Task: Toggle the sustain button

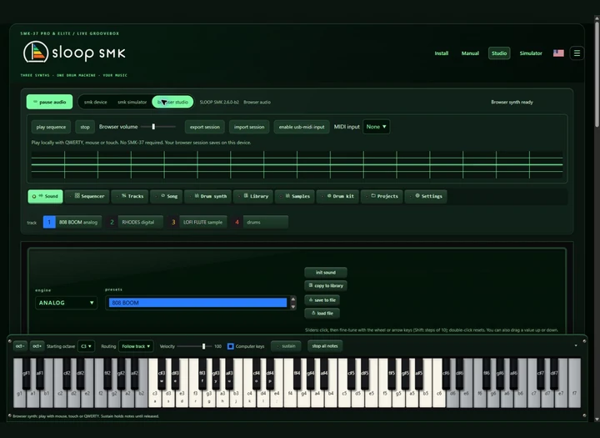Action: click(286, 346)
